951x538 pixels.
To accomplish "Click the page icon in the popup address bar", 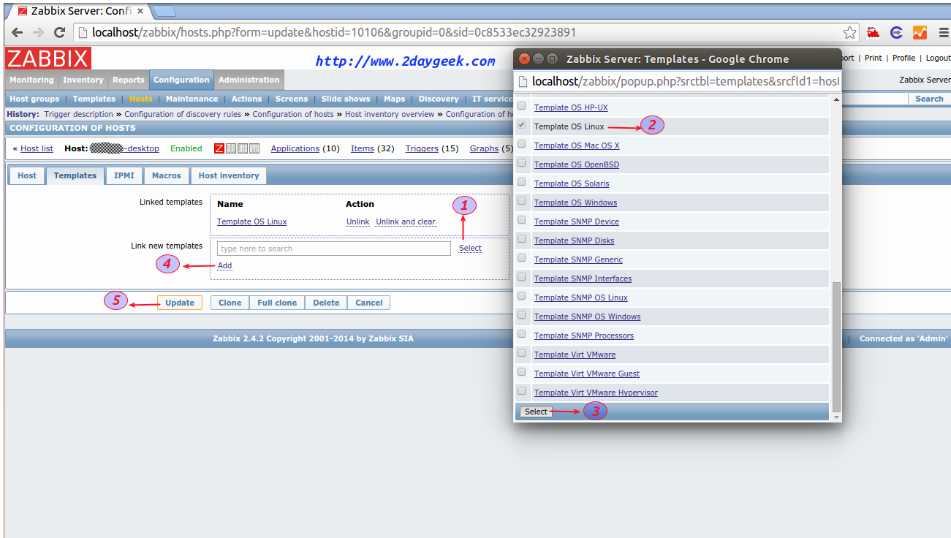I will click(x=523, y=81).
